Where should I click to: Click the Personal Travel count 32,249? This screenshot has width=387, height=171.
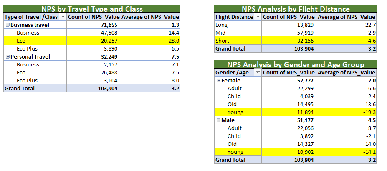click(x=109, y=57)
